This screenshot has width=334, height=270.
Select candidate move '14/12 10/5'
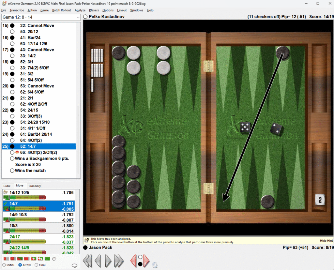(x=38, y=195)
